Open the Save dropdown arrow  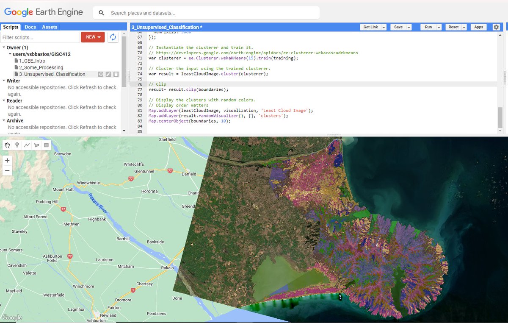click(409, 27)
